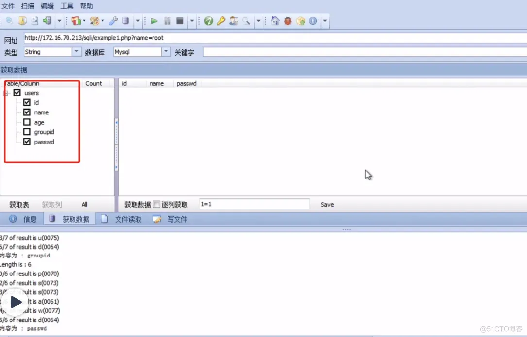Click the green play start button
This screenshot has width=527, height=337.
[x=154, y=21]
